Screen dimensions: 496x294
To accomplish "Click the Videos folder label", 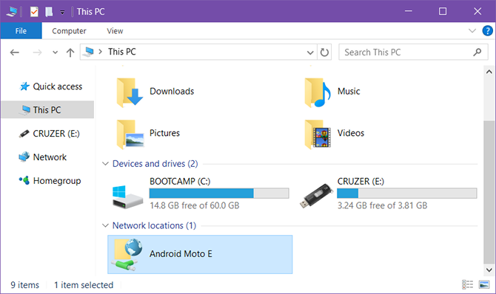I will [350, 133].
